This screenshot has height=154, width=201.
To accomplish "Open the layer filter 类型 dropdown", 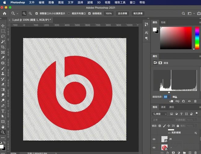I will 160,114.
